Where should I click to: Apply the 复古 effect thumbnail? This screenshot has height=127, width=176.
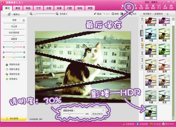pyautogui.click(x=151, y=51)
